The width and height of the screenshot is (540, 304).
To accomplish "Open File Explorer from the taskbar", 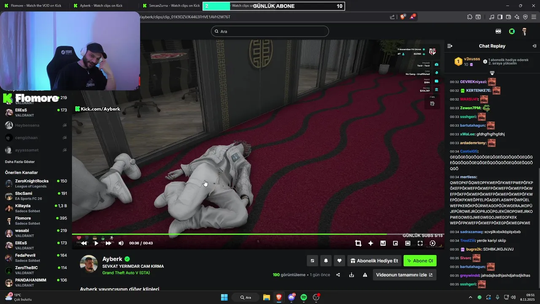I will click(x=266, y=297).
